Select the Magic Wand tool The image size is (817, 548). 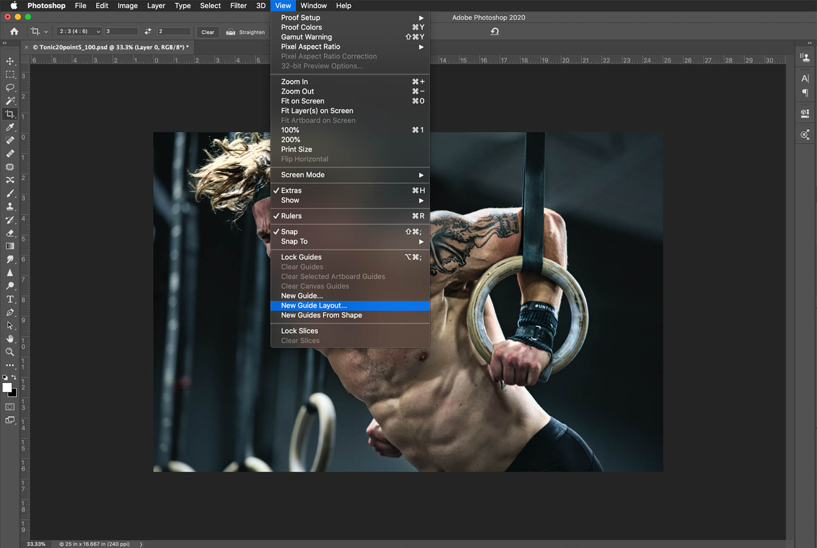(10, 101)
